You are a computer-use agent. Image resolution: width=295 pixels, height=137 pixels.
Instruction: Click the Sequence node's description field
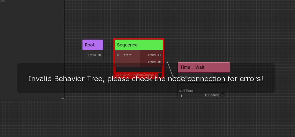tap(139, 70)
